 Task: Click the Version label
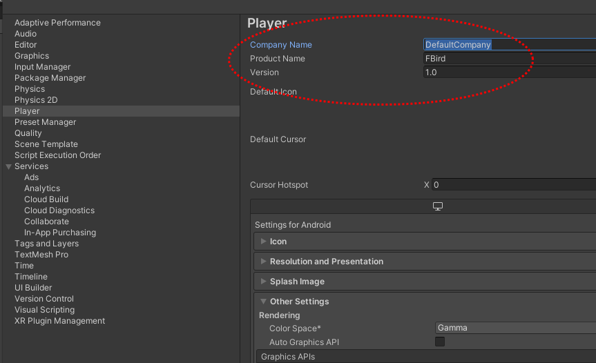pyautogui.click(x=265, y=72)
